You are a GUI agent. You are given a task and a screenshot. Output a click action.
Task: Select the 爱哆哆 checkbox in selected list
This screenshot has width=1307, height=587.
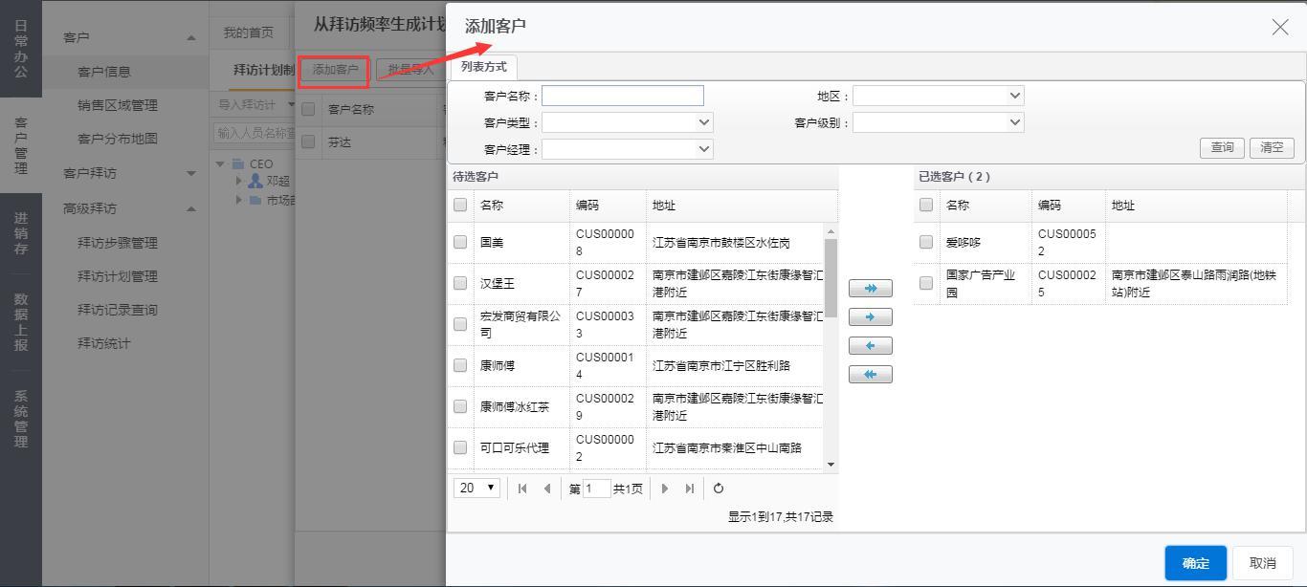(926, 243)
